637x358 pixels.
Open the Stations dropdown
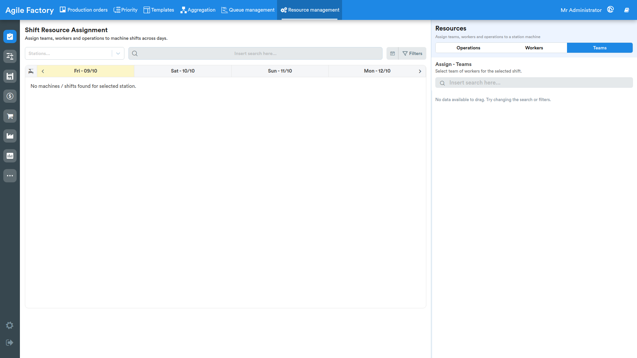(x=75, y=53)
